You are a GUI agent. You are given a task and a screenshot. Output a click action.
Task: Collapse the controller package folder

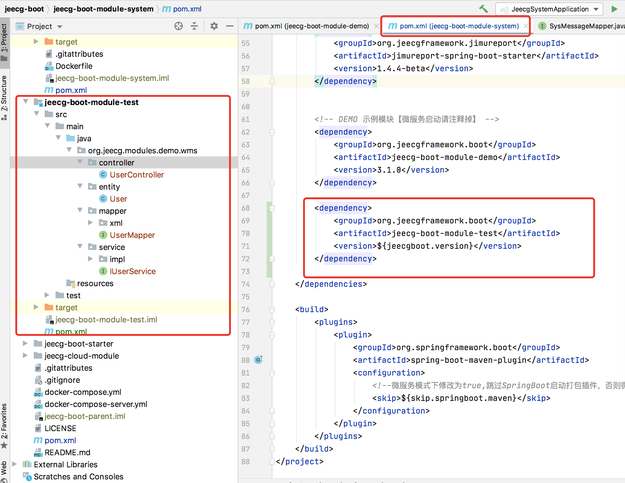coord(80,162)
